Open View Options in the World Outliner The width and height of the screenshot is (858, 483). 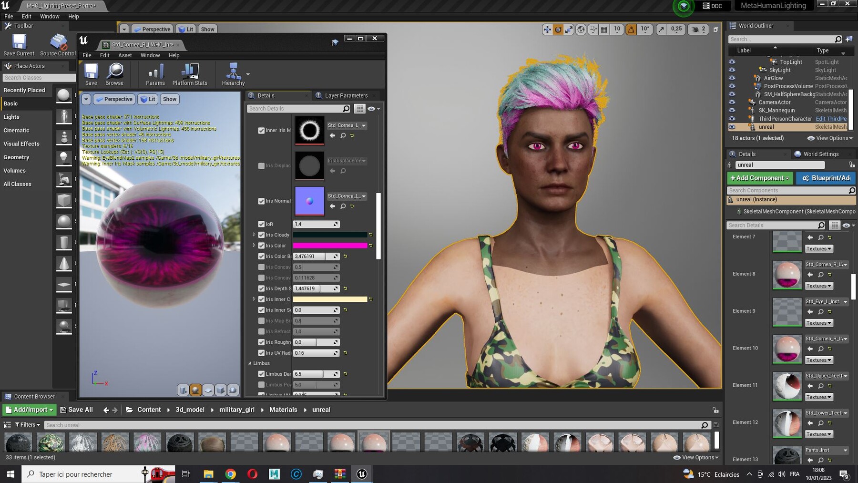(830, 138)
